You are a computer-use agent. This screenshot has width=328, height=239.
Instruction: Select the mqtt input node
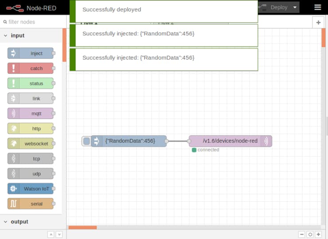click(x=31, y=113)
